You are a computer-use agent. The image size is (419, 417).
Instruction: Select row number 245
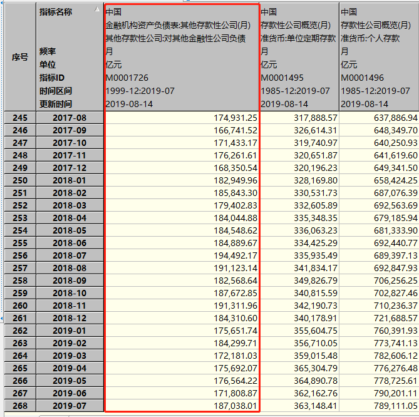tap(20, 118)
